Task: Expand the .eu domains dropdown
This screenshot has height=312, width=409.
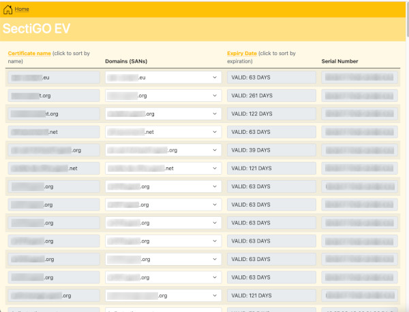Action: coord(164,77)
